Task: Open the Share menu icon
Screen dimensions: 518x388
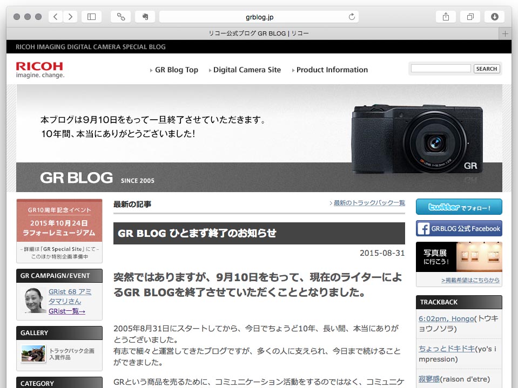Action: pos(446,17)
